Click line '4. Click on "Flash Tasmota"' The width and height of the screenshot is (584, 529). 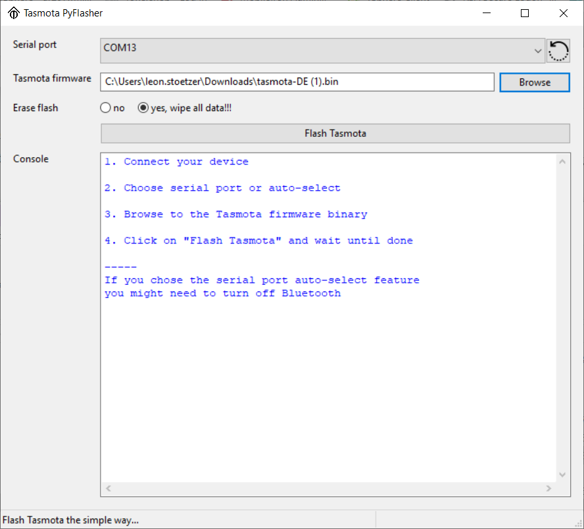pos(258,241)
